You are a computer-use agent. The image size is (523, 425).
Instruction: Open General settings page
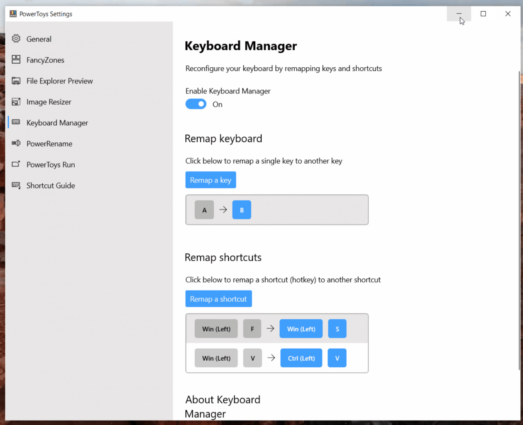(39, 39)
